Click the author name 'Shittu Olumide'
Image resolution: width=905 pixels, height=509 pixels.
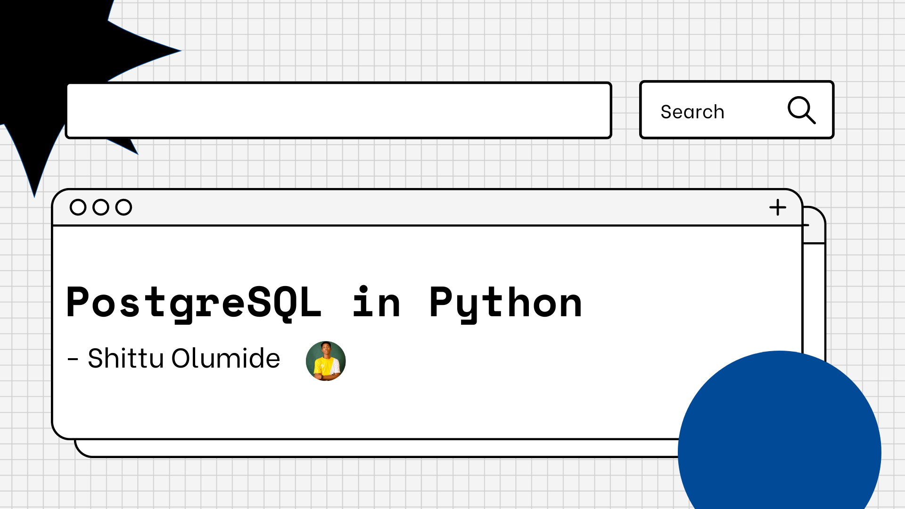184,359
